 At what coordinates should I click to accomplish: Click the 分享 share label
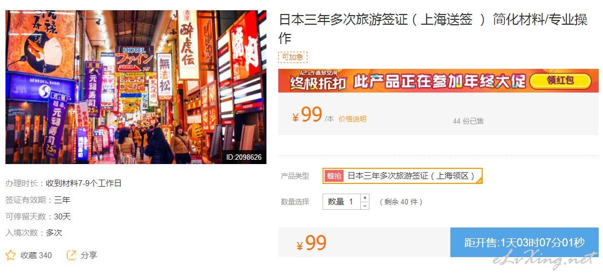pos(89,255)
